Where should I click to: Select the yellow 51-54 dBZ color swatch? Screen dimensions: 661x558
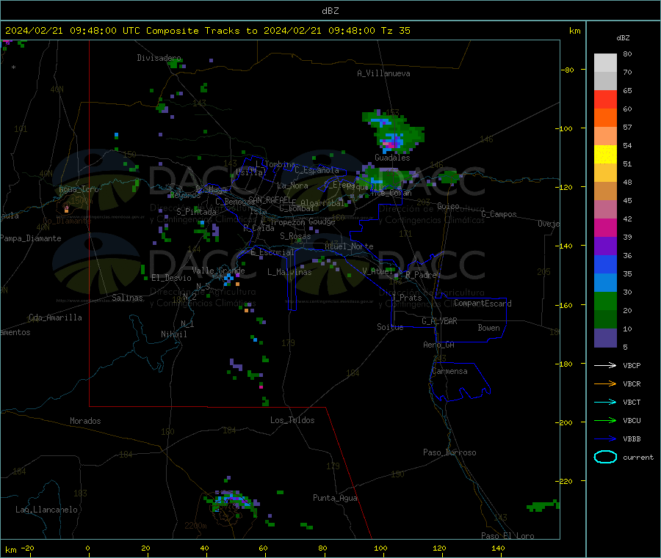coord(605,155)
